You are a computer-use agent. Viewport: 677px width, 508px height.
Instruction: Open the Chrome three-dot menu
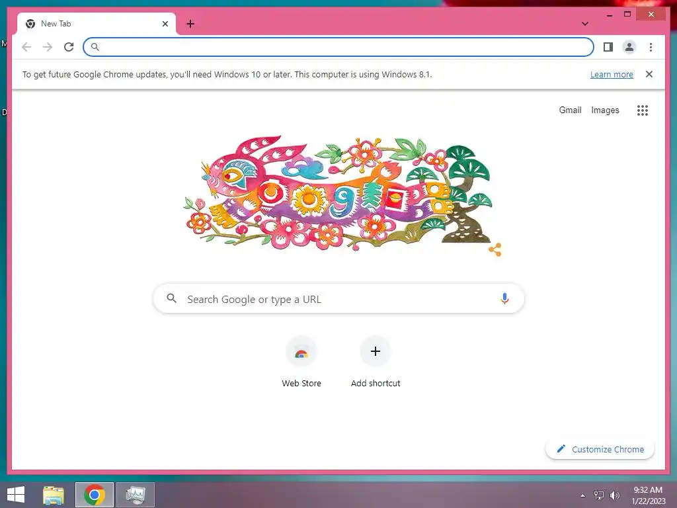pyautogui.click(x=651, y=47)
